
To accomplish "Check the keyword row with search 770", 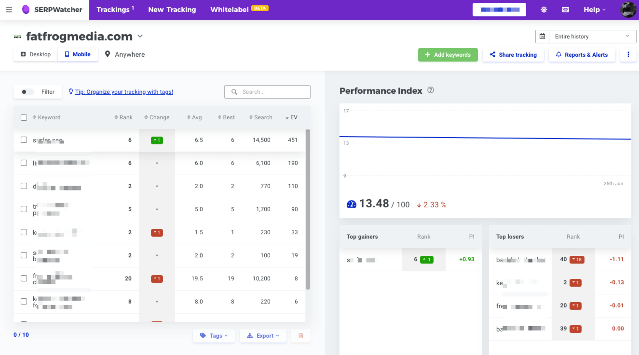I will (24, 186).
